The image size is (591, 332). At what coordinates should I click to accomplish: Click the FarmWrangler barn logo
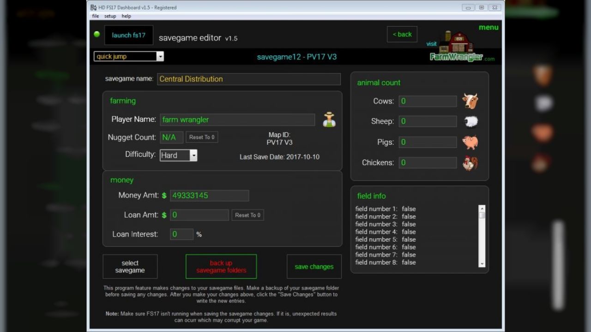click(x=456, y=46)
